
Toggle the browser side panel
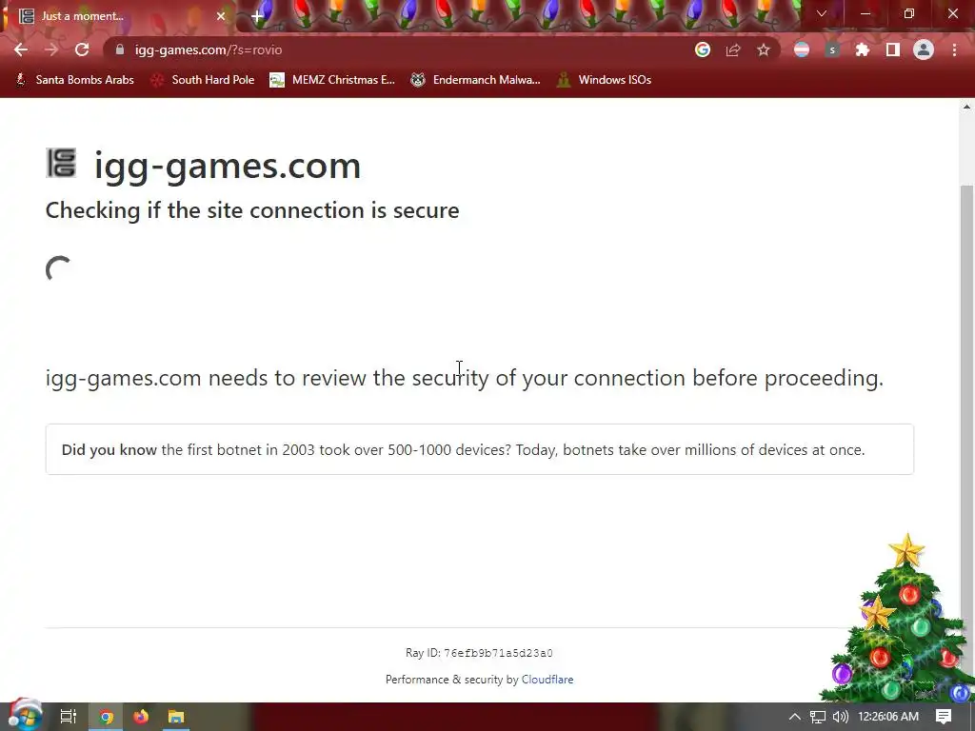tap(893, 49)
